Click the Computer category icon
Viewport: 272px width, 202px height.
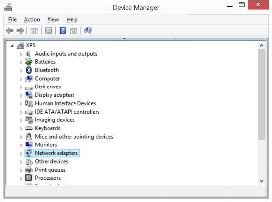(x=29, y=79)
